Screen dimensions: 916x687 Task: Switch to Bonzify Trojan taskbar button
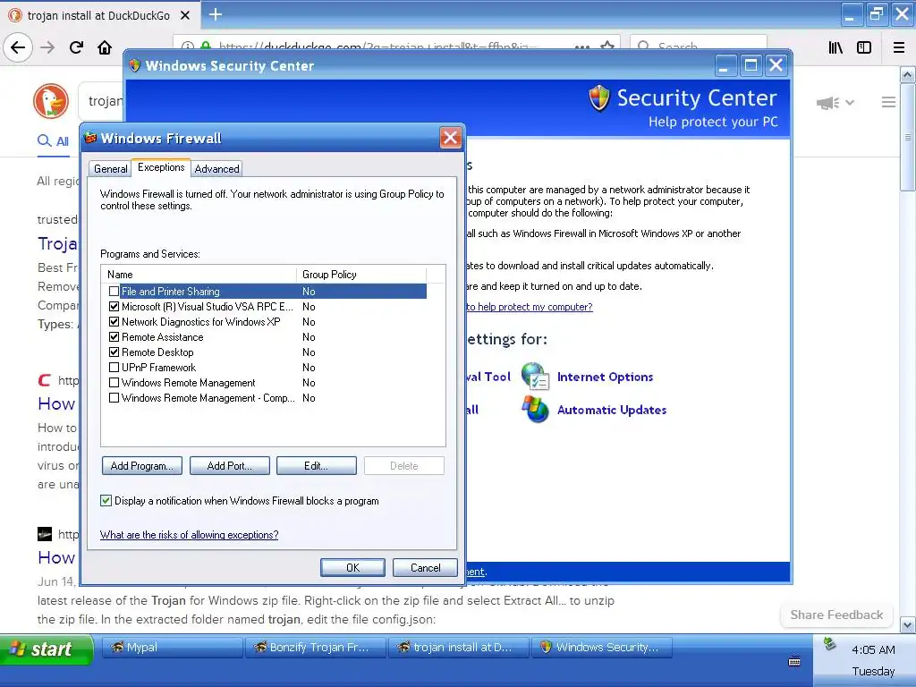[x=316, y=648]
